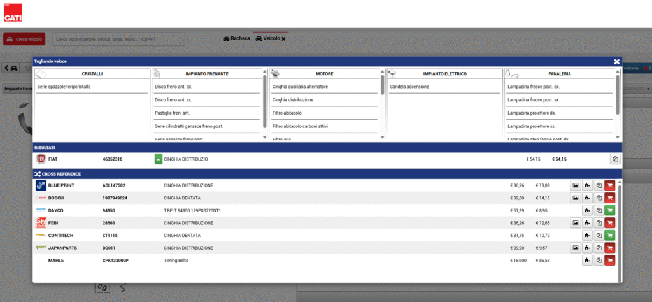This screenshot has width=652, height=302.
Task: Add Dayco 94950 belt to cart
Action: tap(611, 210)
